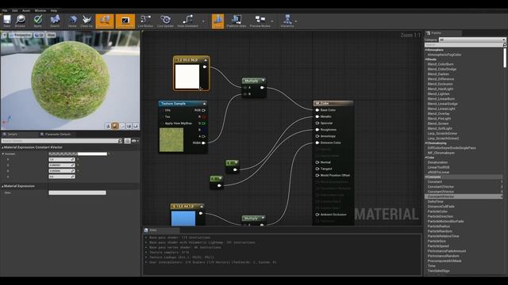Click the Emissive Color input pin

click(317, 142)
